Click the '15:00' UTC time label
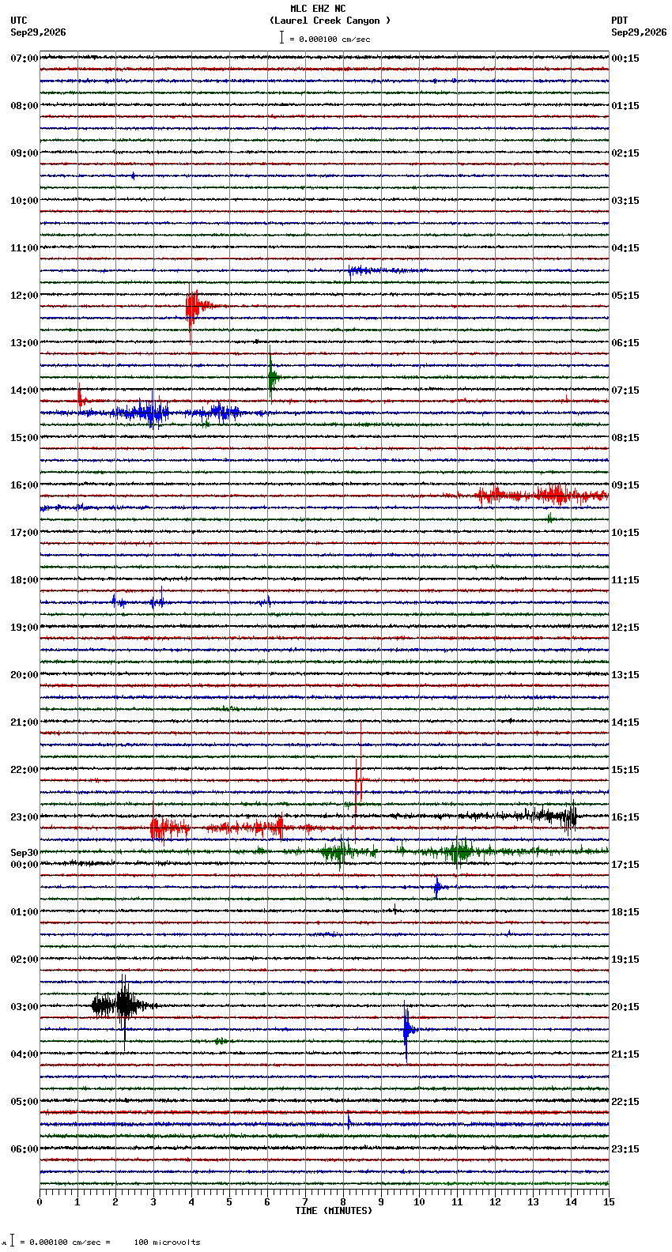Image resolution: width=672 pixels, height=1252 pixels. pyautogui.click(x=25, y=438)
